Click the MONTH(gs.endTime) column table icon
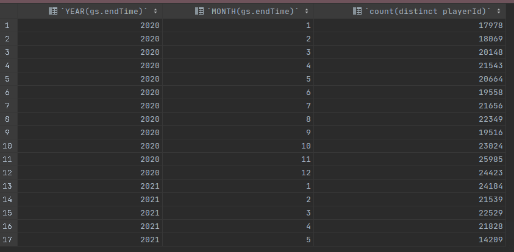Viewport: 514px width, 252px height. point(199,11)
